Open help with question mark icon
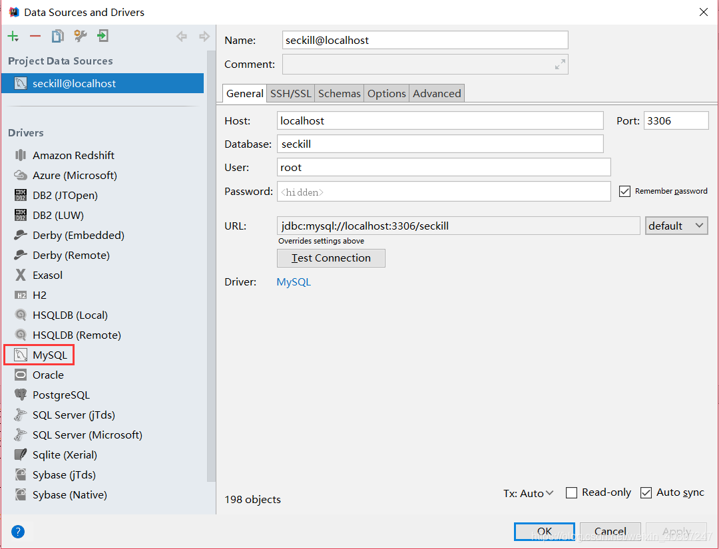This screenshot has height=549, width=719. pos(18,532)
